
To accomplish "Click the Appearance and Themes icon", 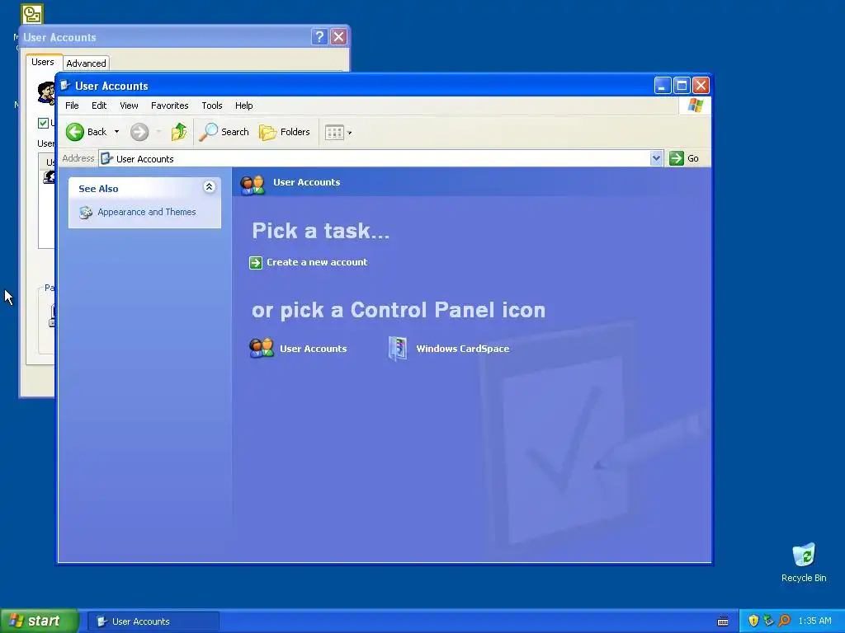I will pos(86,213).
